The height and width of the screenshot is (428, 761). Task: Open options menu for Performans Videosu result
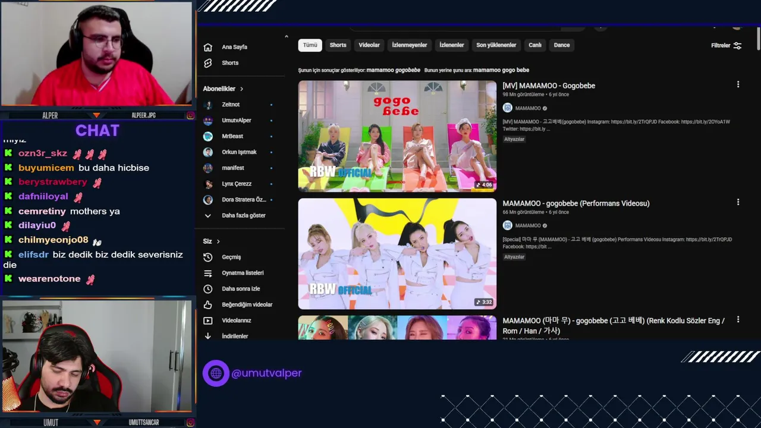click(x=738, y=203)
